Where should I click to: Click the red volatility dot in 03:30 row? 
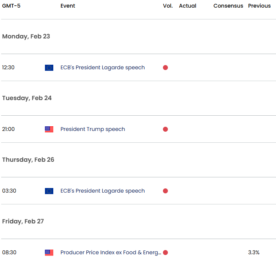(x=165, y=191)
